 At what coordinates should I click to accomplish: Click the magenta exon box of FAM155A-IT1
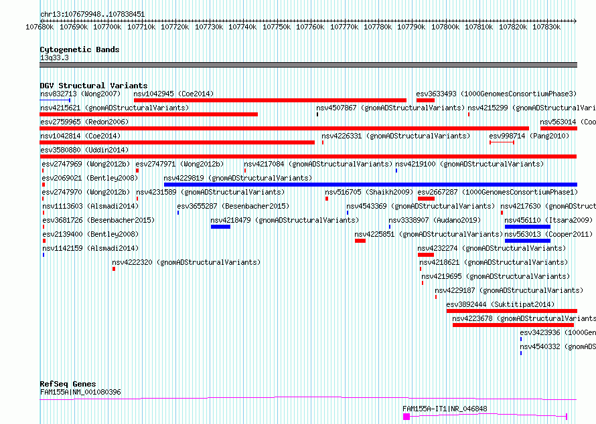406,417
